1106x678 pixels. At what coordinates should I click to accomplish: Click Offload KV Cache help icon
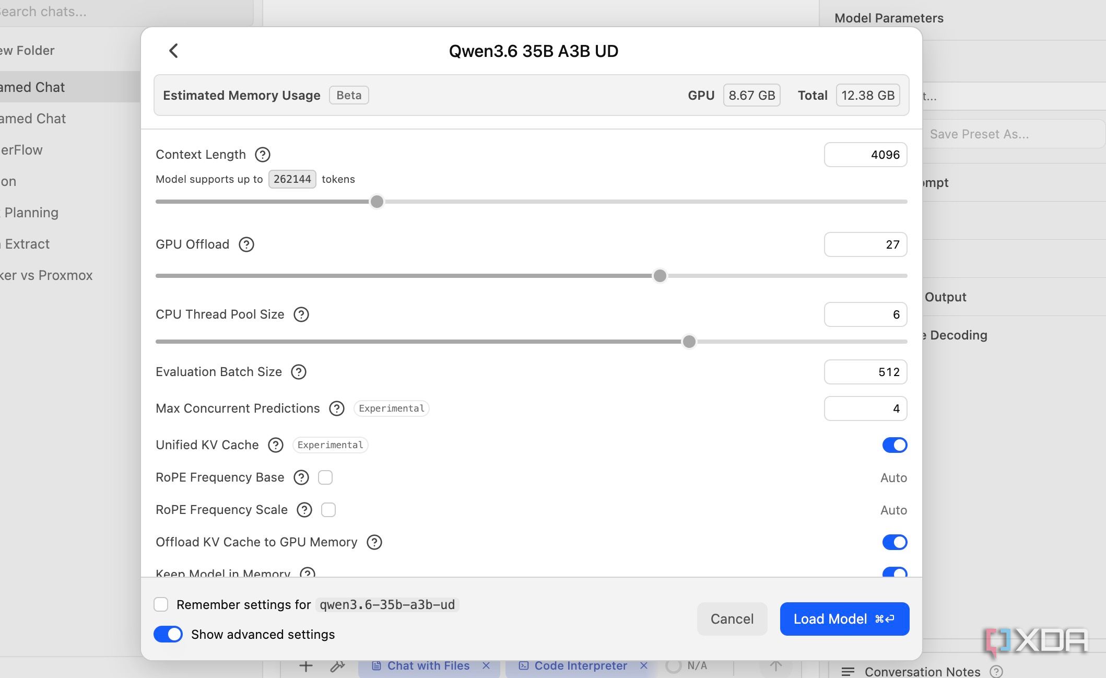374,542
